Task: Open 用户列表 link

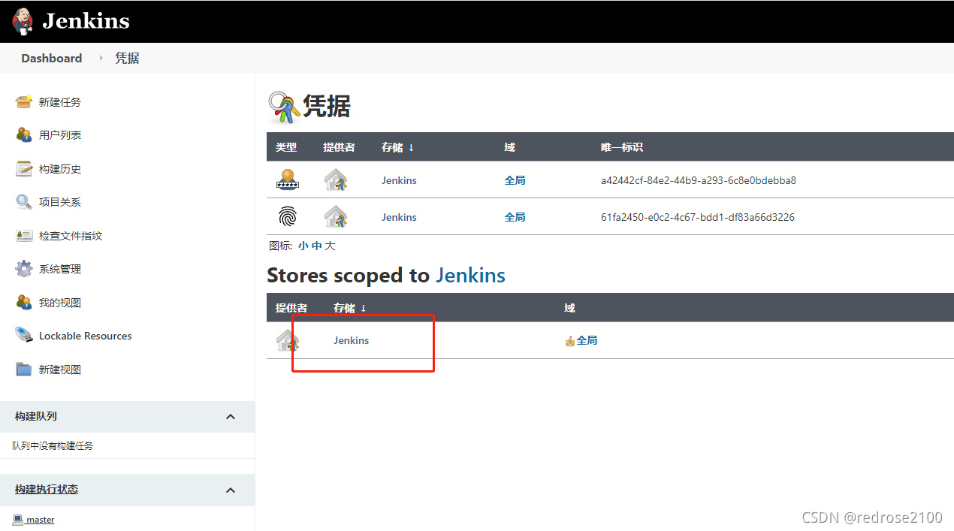Action: 60,135
